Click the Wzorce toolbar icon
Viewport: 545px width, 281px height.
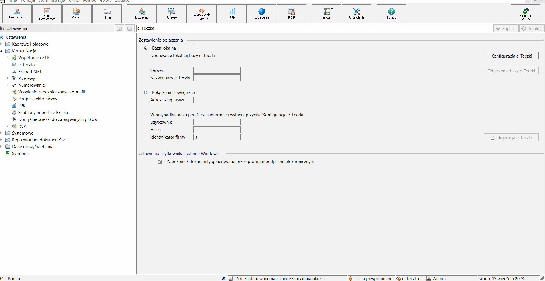(77, 14)
